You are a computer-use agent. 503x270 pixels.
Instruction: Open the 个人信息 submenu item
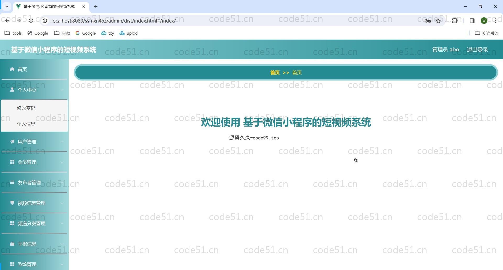[34, 124]
